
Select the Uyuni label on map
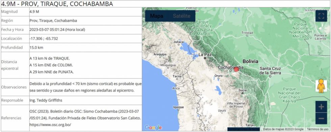222,110
